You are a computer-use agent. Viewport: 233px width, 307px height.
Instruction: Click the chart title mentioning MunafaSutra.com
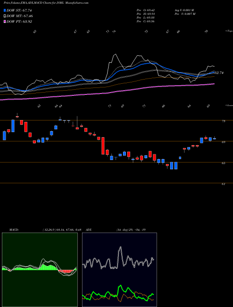point(46,3)
